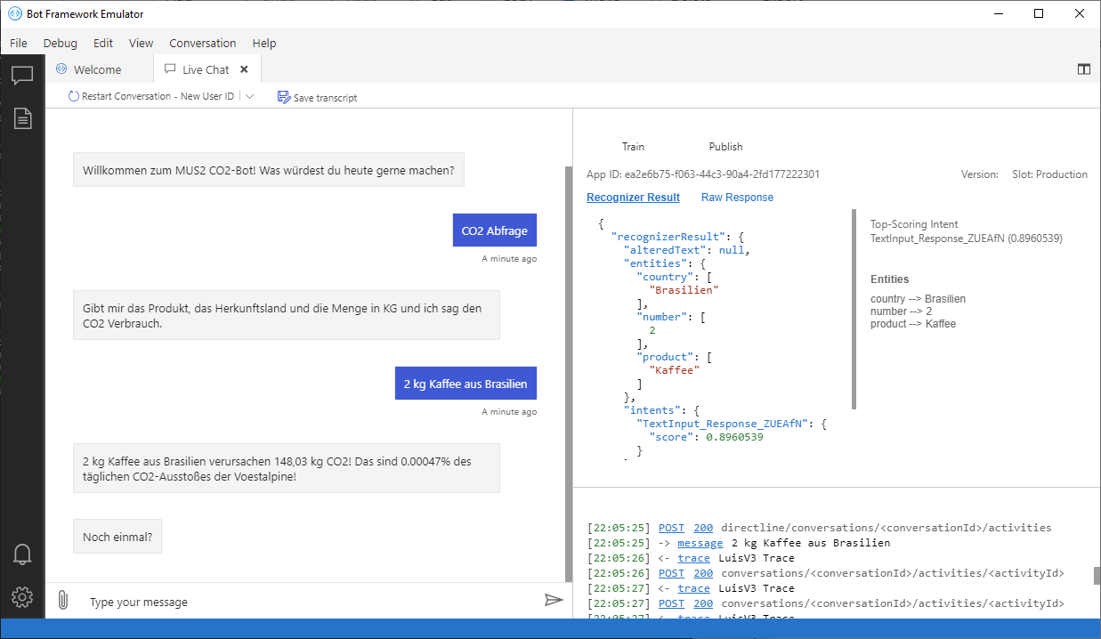Toggle split editor view icon
The width and height of the screenshot is (1101, 639).
[1084, 69]
